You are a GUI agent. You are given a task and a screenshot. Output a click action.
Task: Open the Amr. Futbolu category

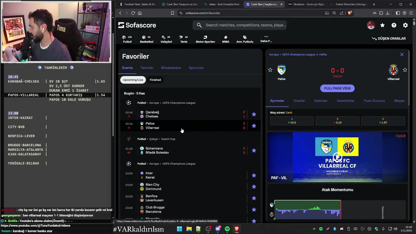pos(245,39)
